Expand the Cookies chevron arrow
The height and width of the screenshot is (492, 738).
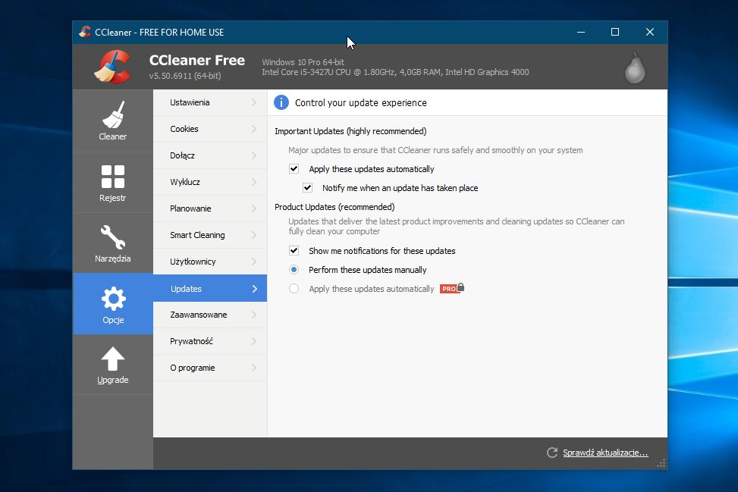[254, 129]
